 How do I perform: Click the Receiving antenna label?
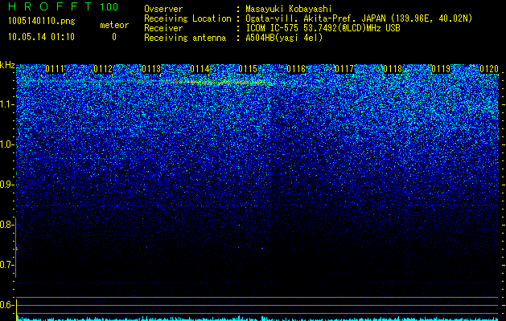(185, 38)
